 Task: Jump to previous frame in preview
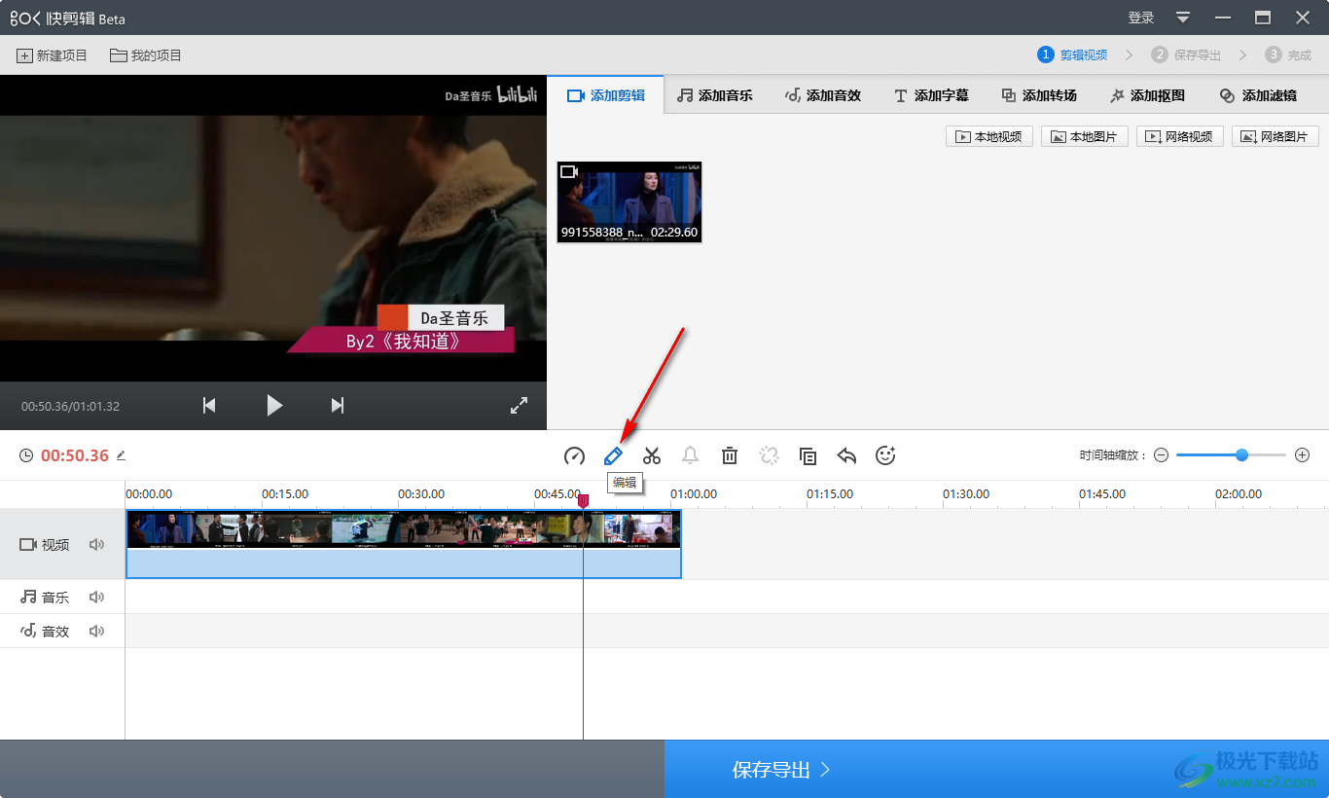tap(209, 406)
